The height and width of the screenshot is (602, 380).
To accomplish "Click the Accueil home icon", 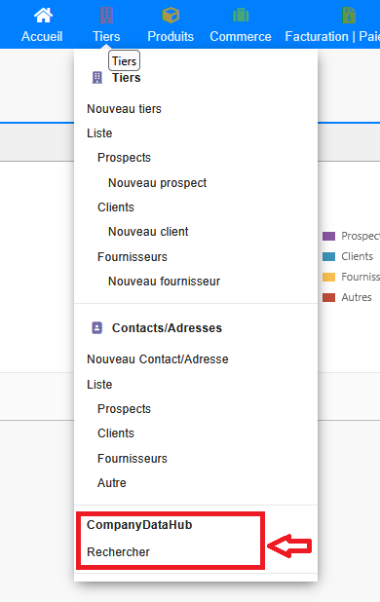I will (43, 15).
